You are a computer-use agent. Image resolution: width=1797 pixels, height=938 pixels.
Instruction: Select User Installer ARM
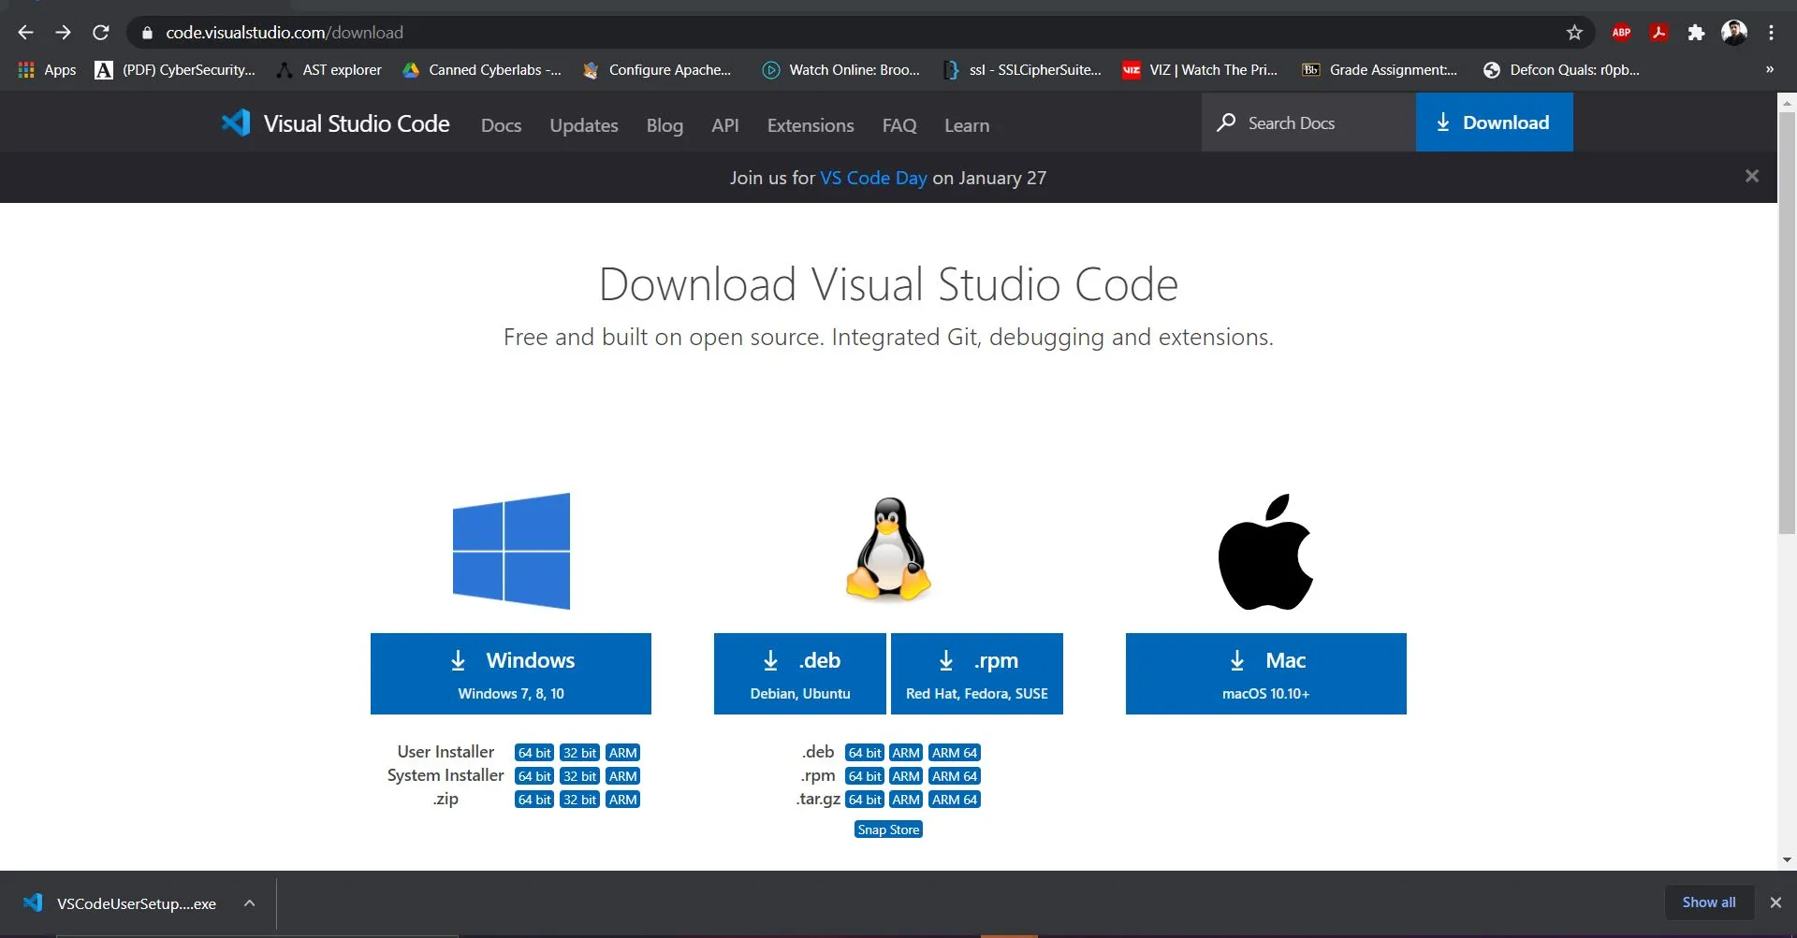(622, 753)
